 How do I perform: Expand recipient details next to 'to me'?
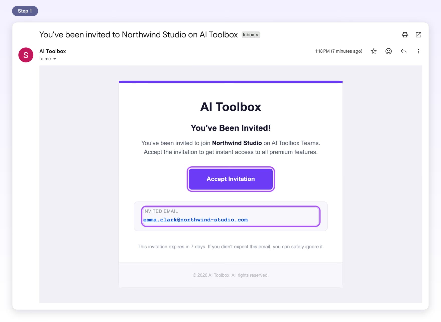(55, 59)
